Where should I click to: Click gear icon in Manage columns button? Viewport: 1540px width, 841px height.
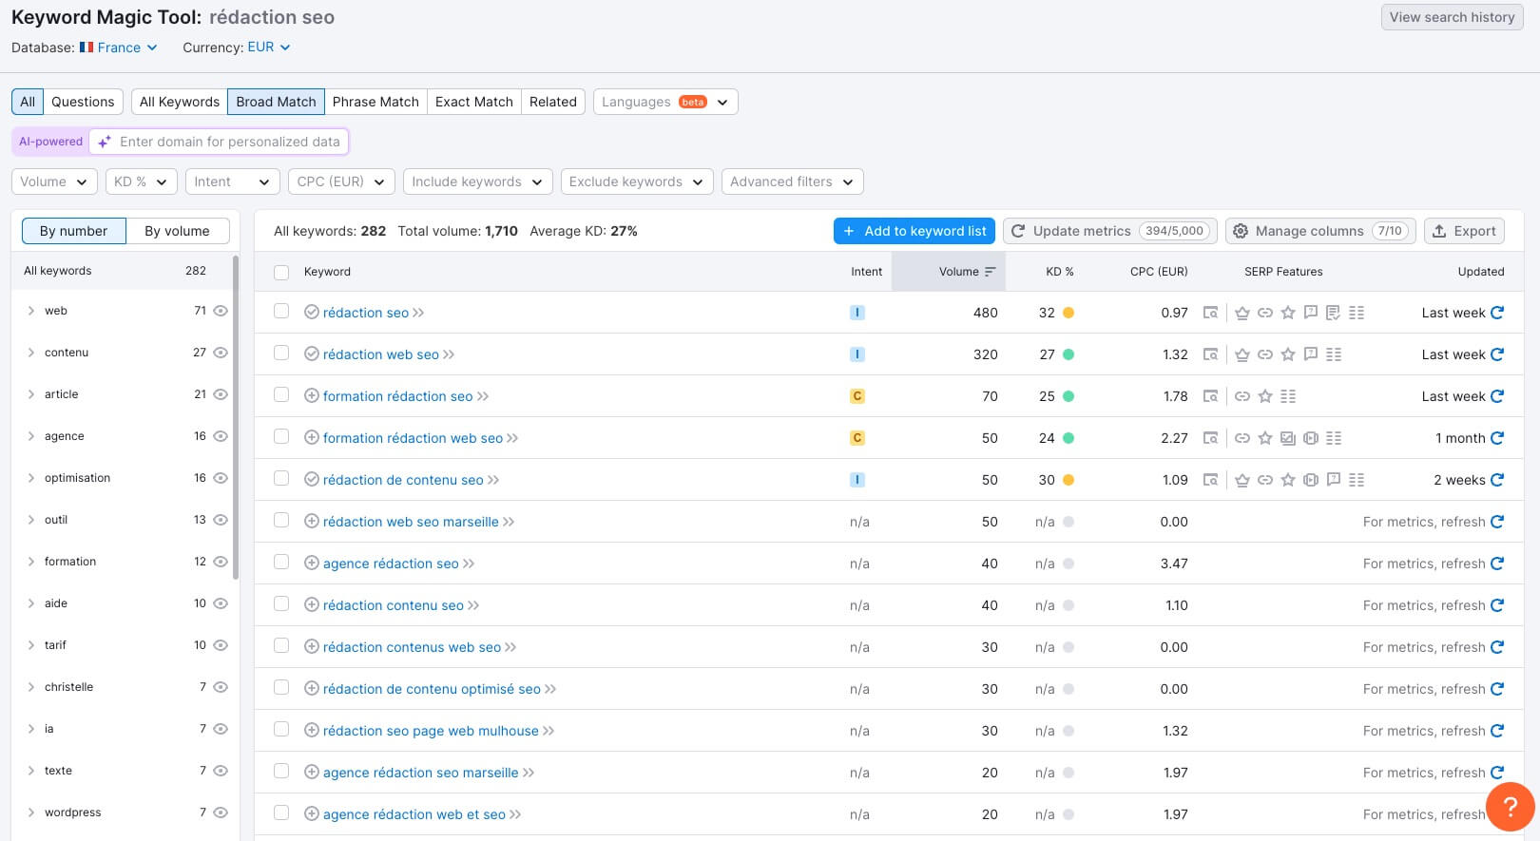coord(1241,231)
